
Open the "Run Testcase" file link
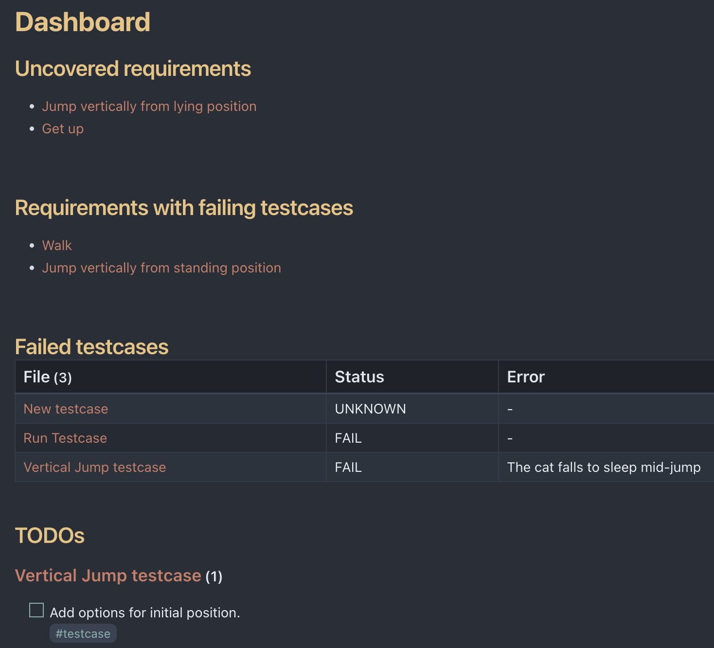(65, 438)
